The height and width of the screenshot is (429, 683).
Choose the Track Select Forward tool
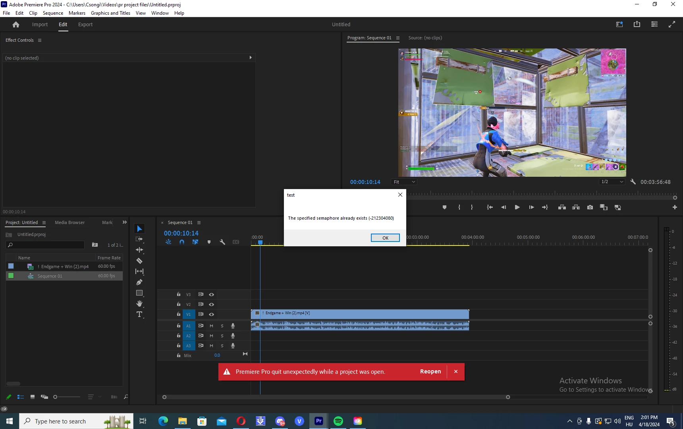139,239
